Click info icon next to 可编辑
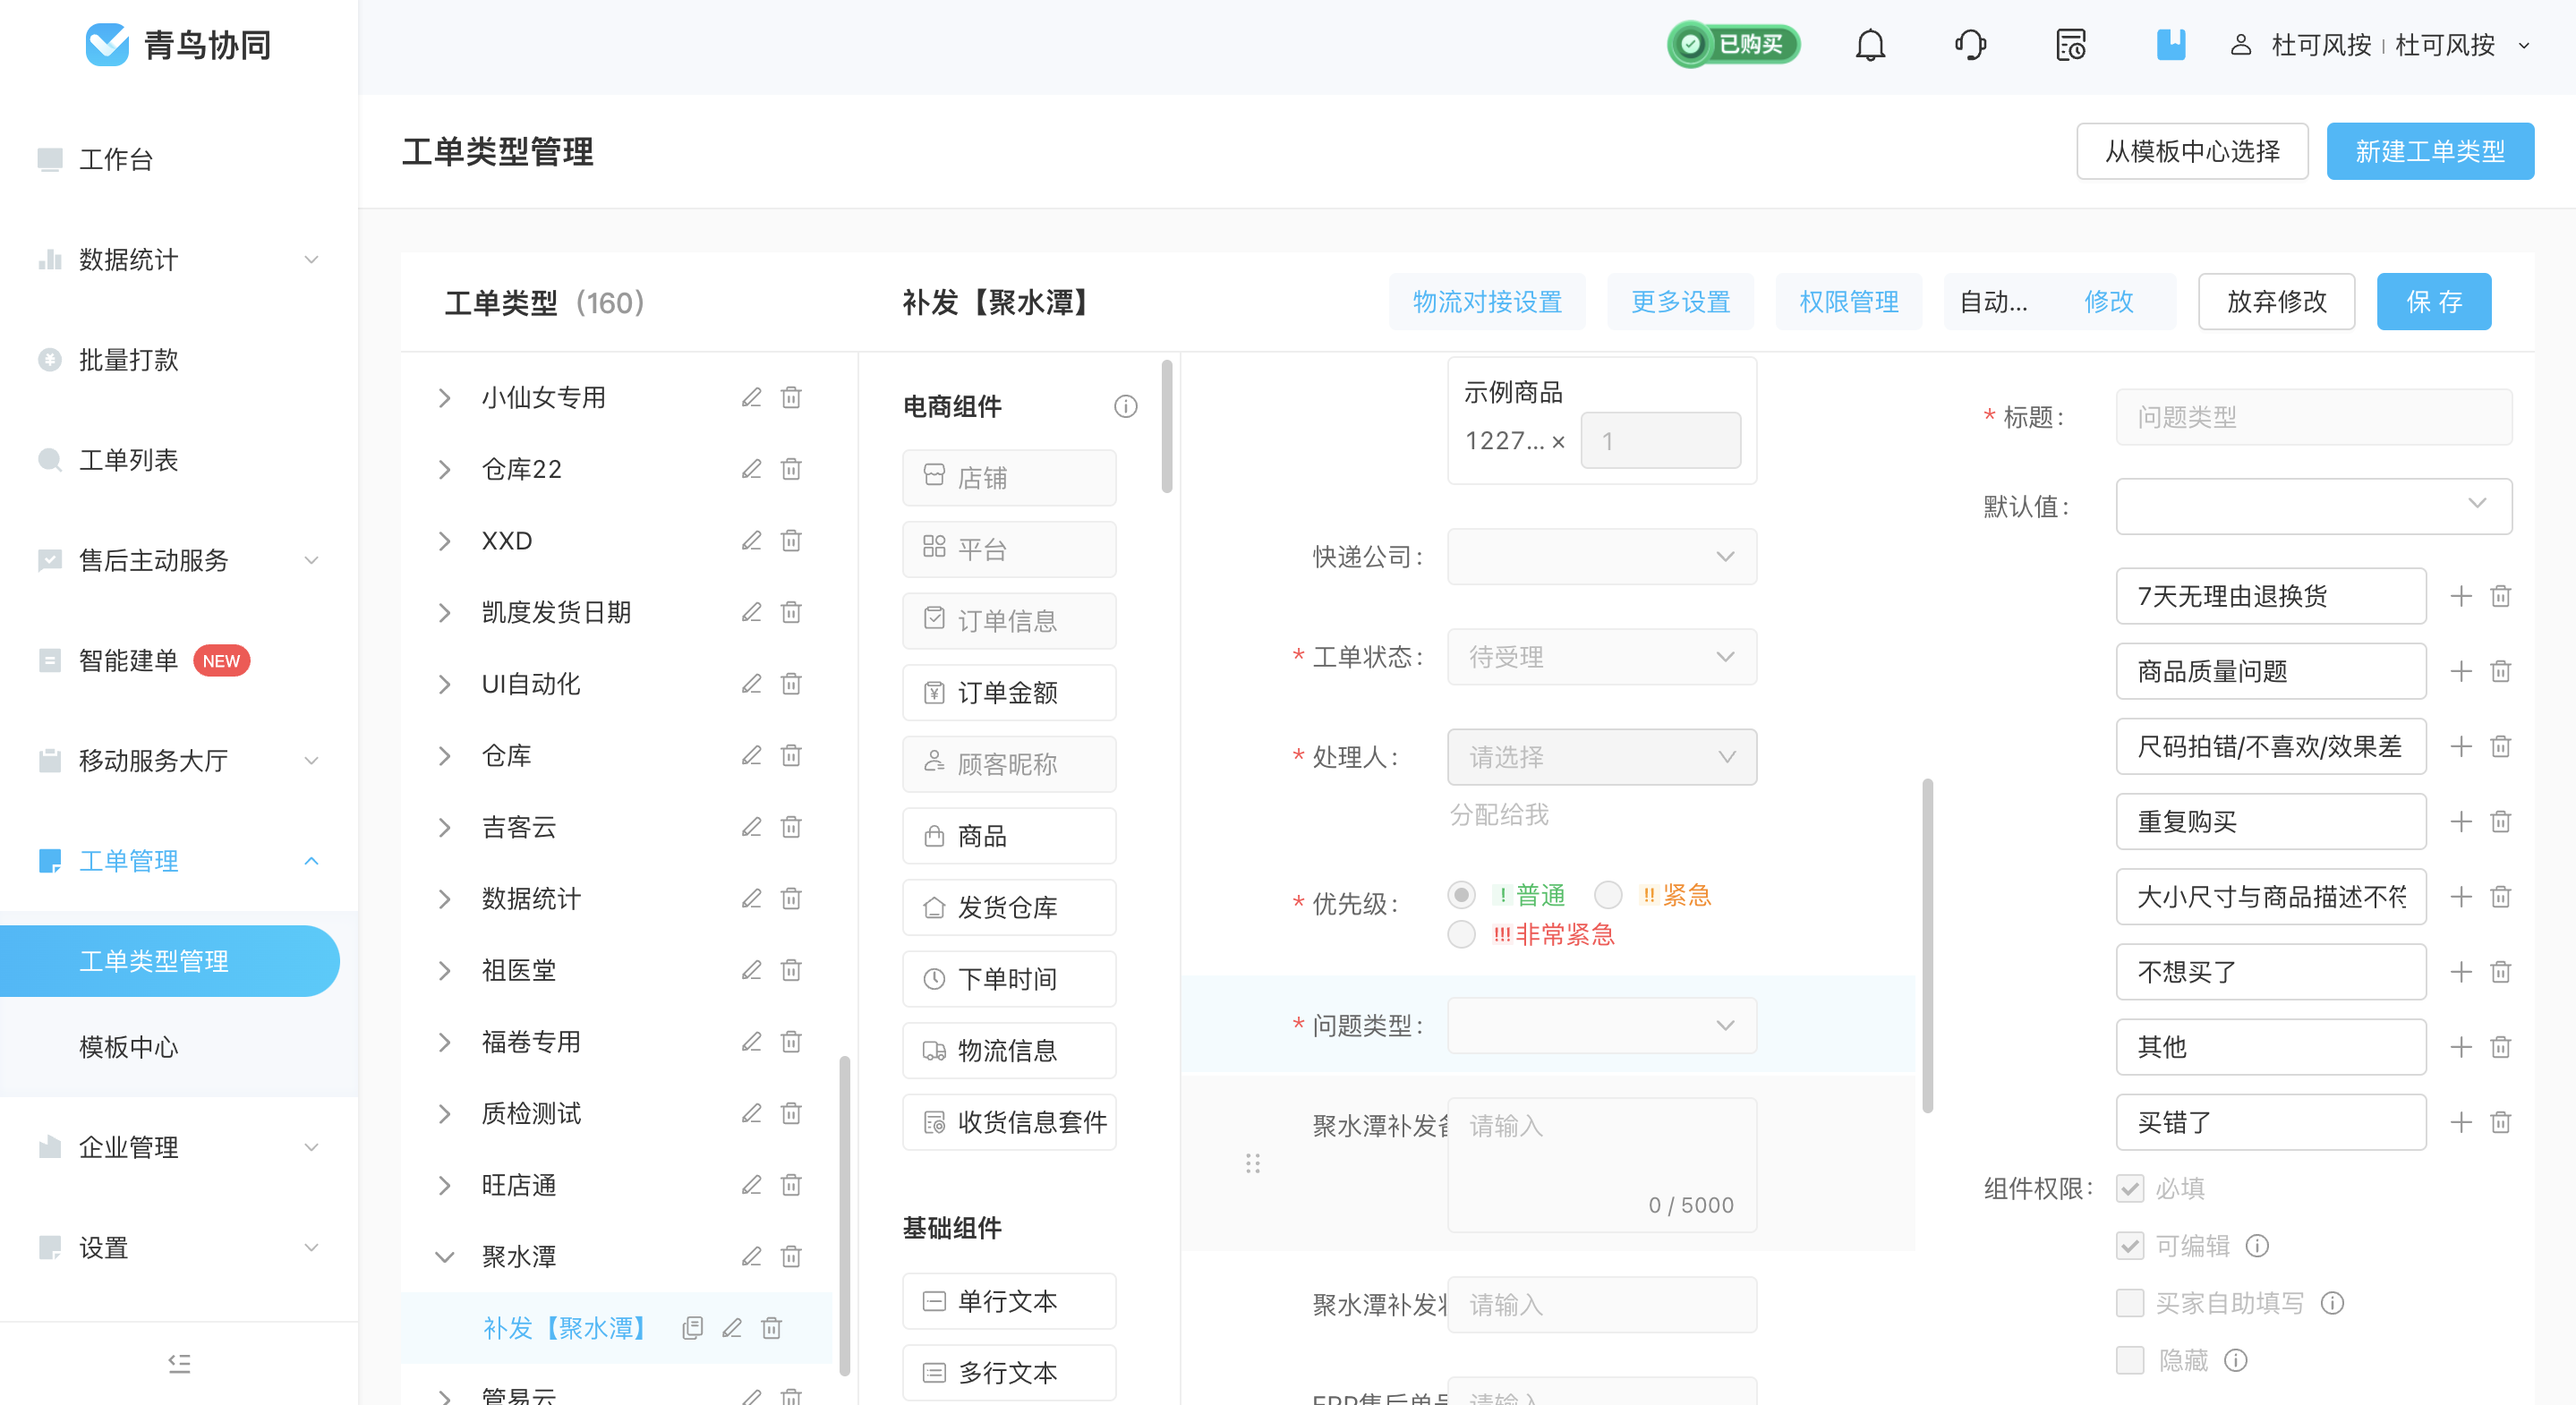Image resolution: width=2576 pixels, height=1405 pixels. coord(2257,1245)
